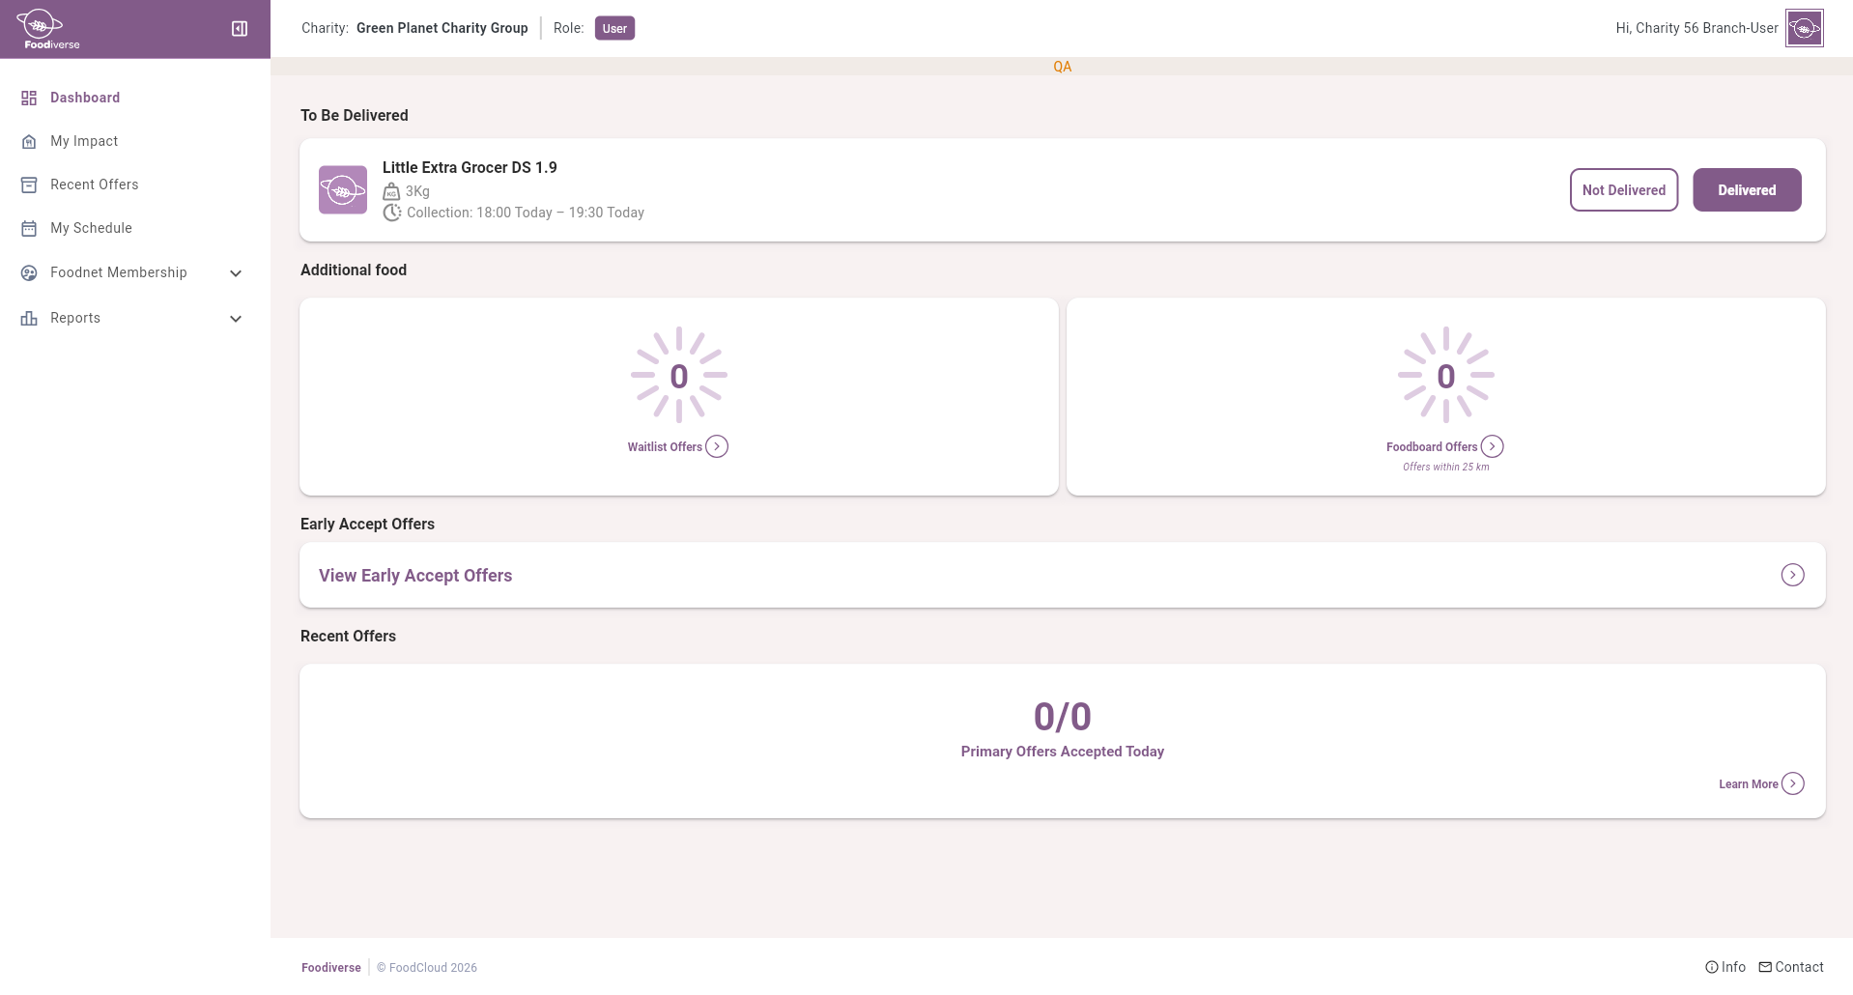Click Little Extra Grocer donor thumbnail
Screen dimensions: 1853x995
(343, 189)
